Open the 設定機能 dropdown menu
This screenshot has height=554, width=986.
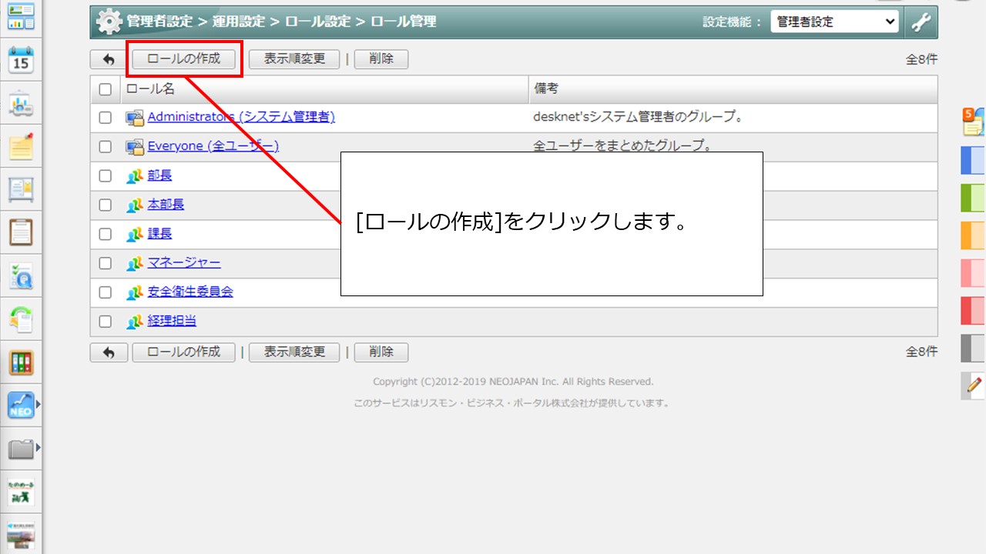tap(835, 22)
